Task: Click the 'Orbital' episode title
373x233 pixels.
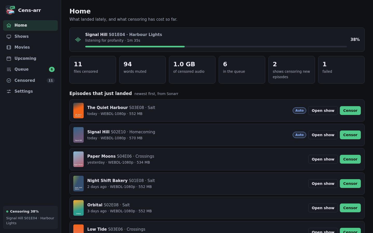Action: [95, 205]
